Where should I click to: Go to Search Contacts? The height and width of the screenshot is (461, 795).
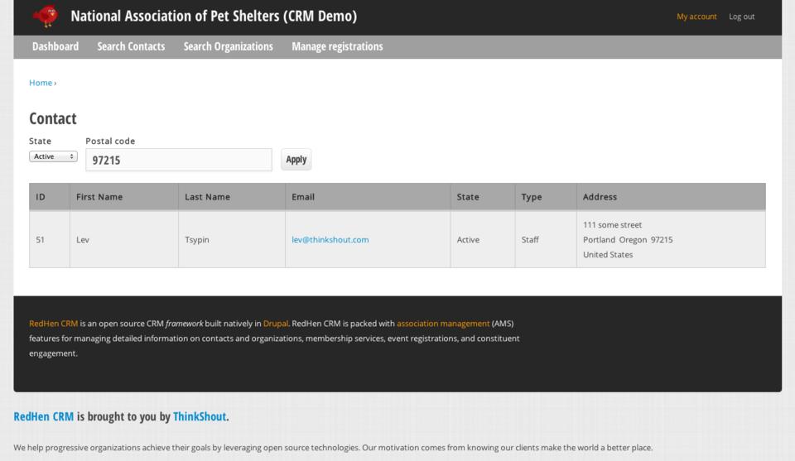coord(131,46)
